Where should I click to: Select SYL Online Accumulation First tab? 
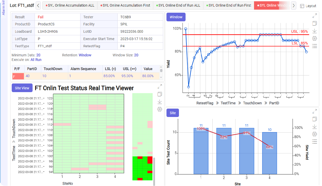click(x=125, y=5)
